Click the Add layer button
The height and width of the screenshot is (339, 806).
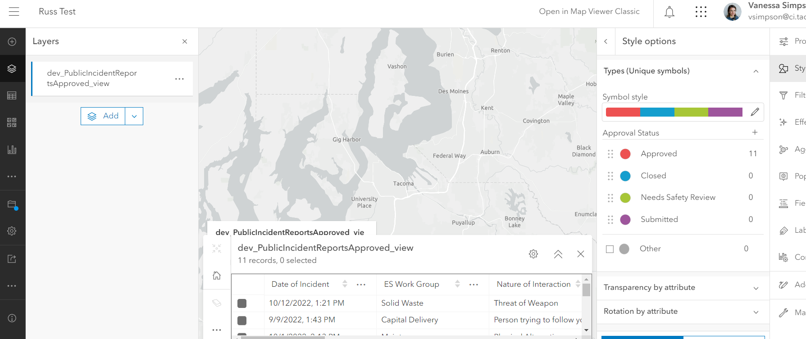pos(103,116)
